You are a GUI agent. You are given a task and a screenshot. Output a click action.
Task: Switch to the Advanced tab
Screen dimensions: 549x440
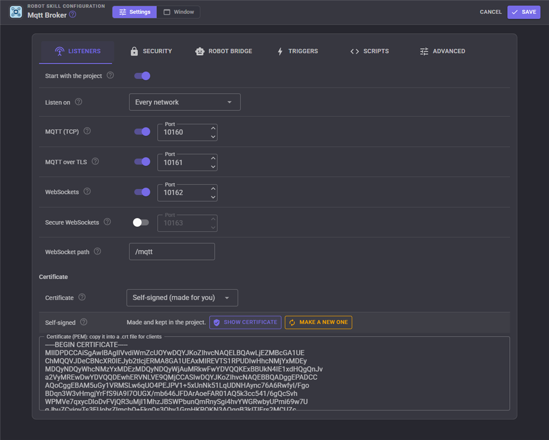tap(442, 51)
